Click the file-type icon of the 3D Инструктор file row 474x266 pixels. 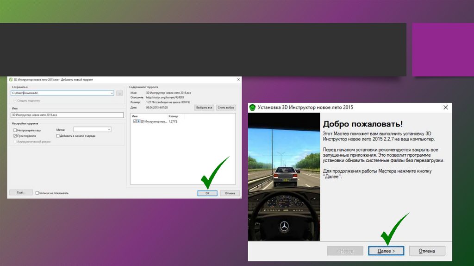coord(138,121)
